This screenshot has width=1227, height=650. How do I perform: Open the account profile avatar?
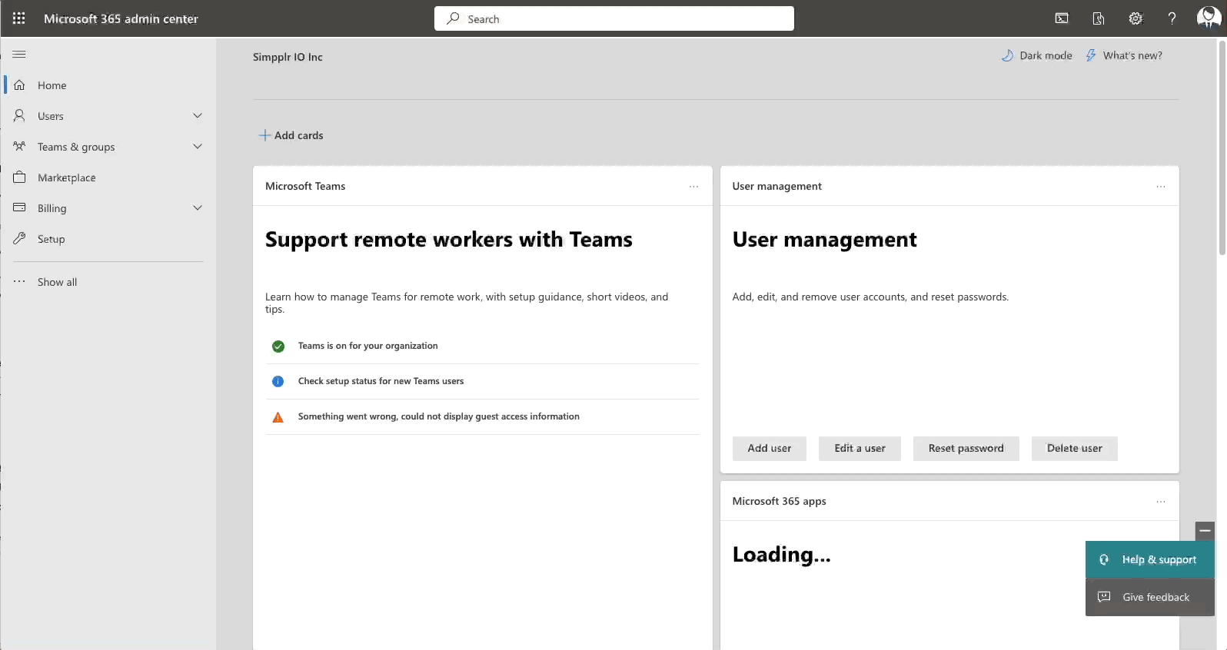pos(1209,18)
